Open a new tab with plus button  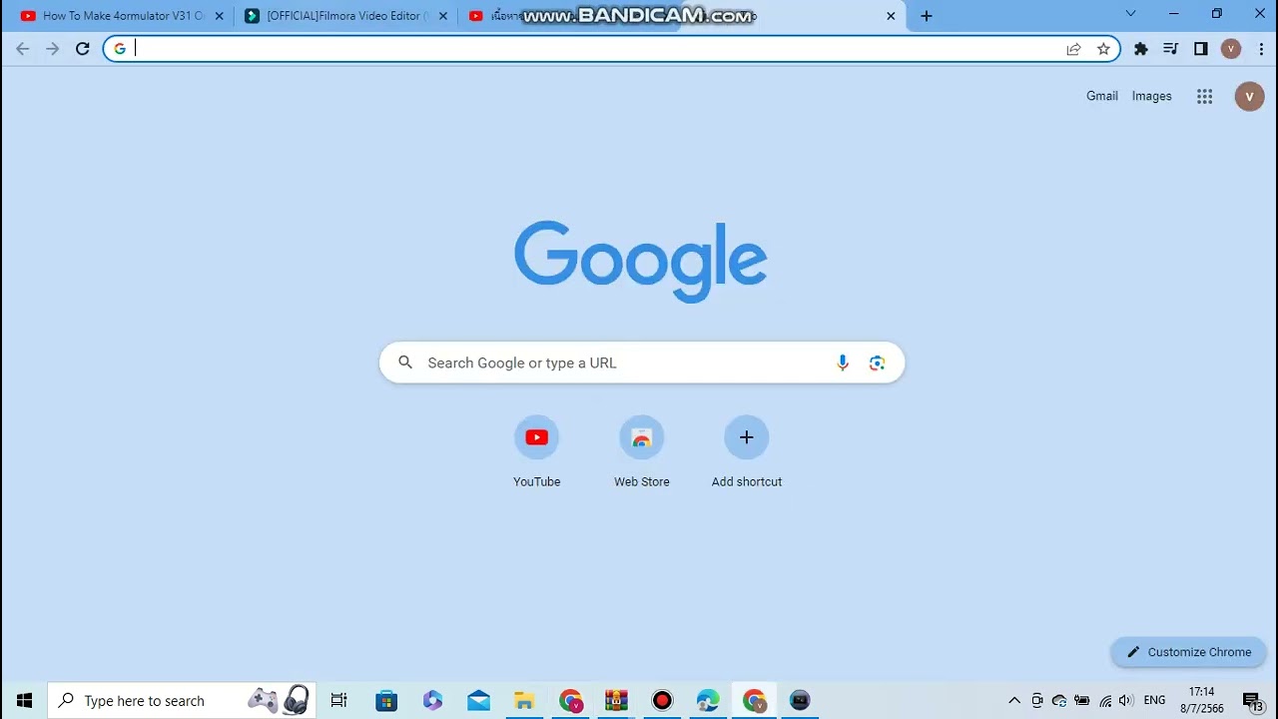[x=927, y=16]
